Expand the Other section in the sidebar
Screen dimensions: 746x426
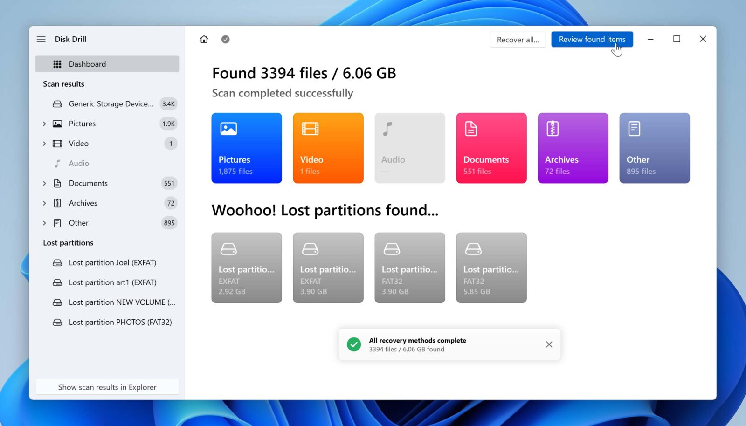point(44,223)
